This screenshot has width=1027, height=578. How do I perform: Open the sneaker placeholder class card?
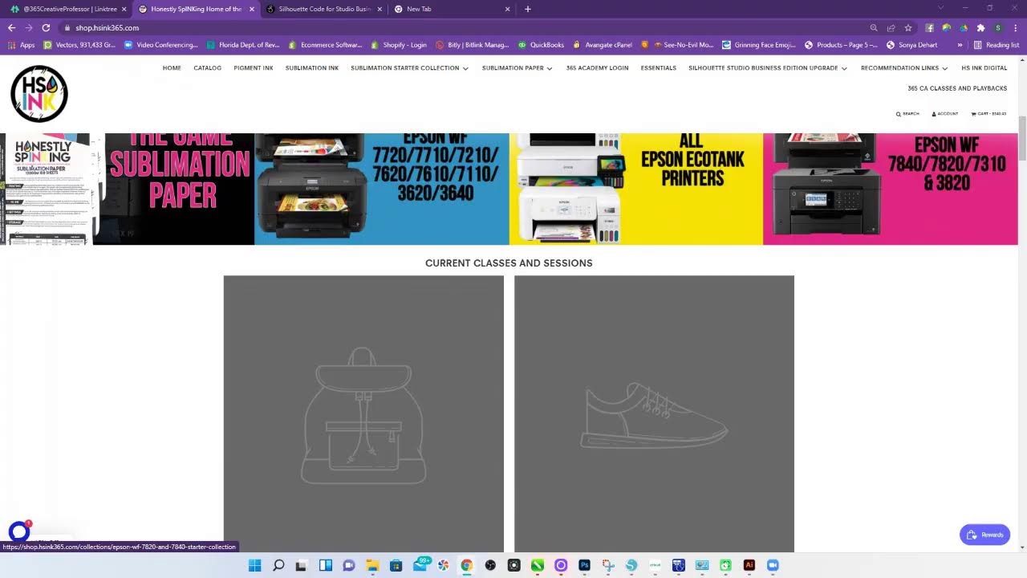point(654,413)
